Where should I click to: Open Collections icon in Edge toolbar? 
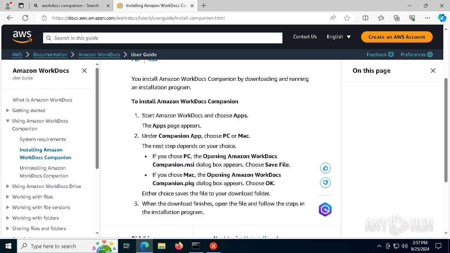click(x=397, y=18)
